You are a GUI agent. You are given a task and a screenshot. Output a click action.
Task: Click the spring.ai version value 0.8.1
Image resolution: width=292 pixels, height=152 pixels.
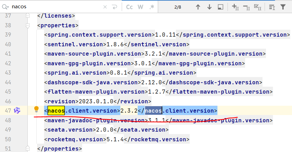pos(119,73)
